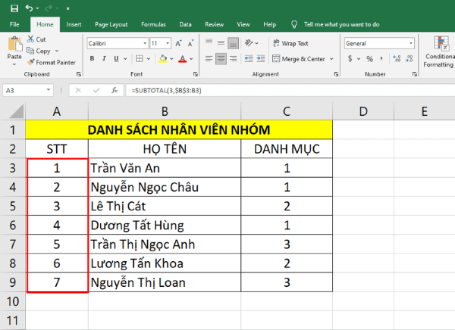Open Font group dialog launcher
This screenshot has width=455, height=330.
(x=196, y=74)
